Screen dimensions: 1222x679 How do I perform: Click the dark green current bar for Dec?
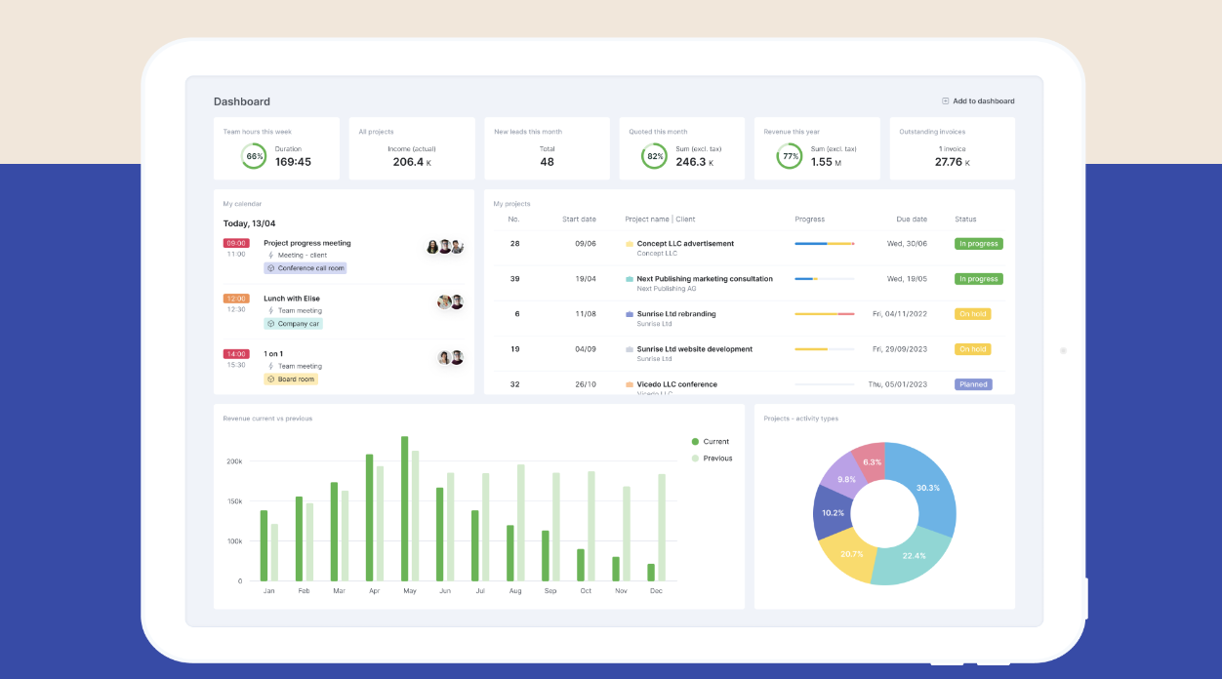(651, 572)
